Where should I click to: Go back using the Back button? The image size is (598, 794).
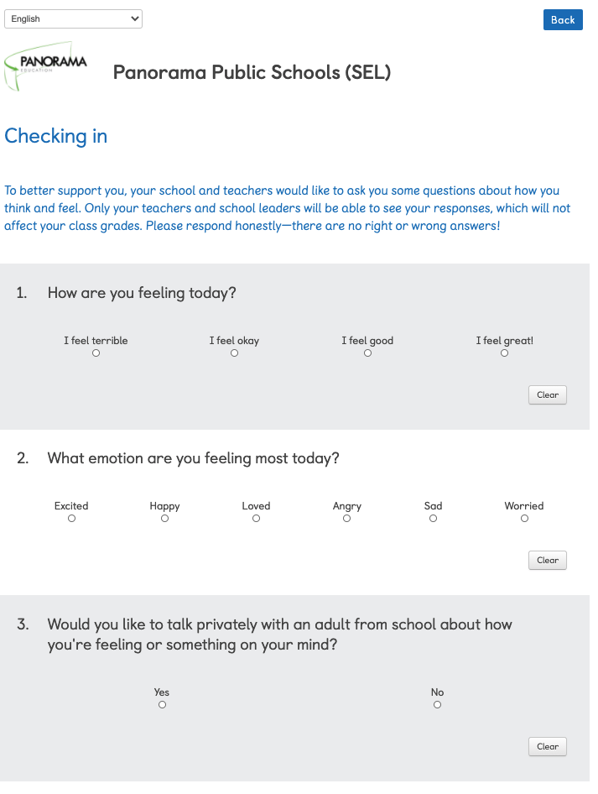tap(563, 20)
